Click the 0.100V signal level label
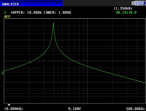 point(75,109)
